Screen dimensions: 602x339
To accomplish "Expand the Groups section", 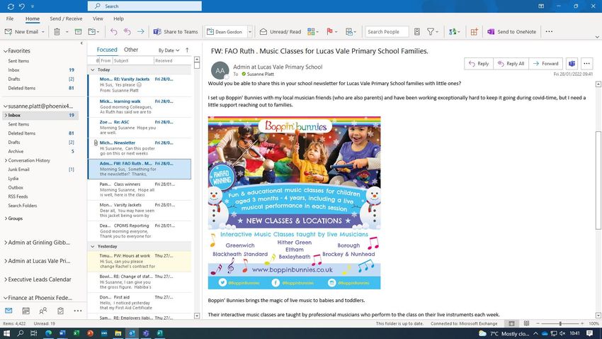I will coord(6,218).
